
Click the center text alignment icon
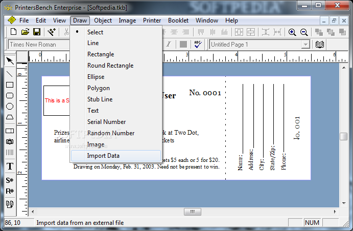click(x=174, y=32)
